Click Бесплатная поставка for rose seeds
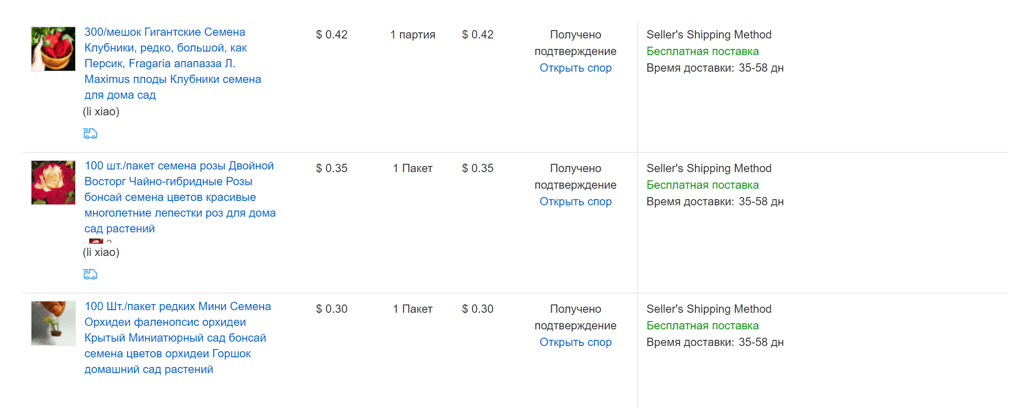The height and width of the screenshot is (408, 1029). tap(702, 185)
